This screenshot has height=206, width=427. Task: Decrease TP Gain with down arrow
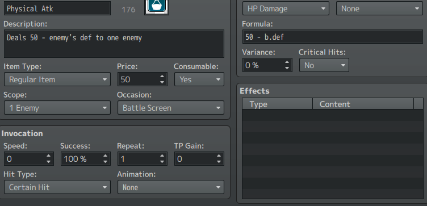click(219, 162)
